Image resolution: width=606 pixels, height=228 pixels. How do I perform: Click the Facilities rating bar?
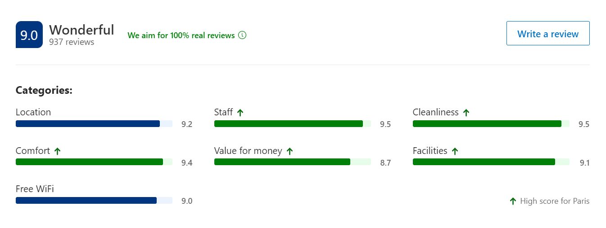491,162
